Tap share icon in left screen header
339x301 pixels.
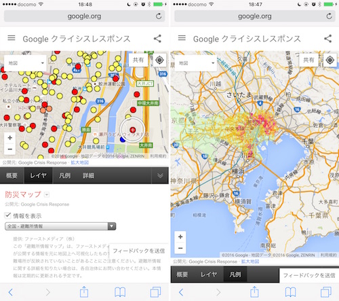pyautogui.click(x=157, y=39)
